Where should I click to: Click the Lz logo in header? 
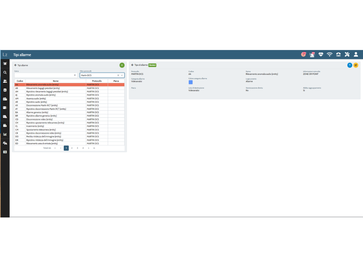5,55
